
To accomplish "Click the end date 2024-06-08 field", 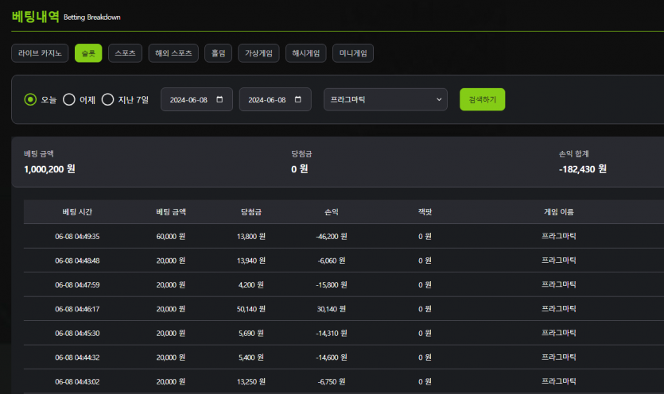I will (275, 99).
